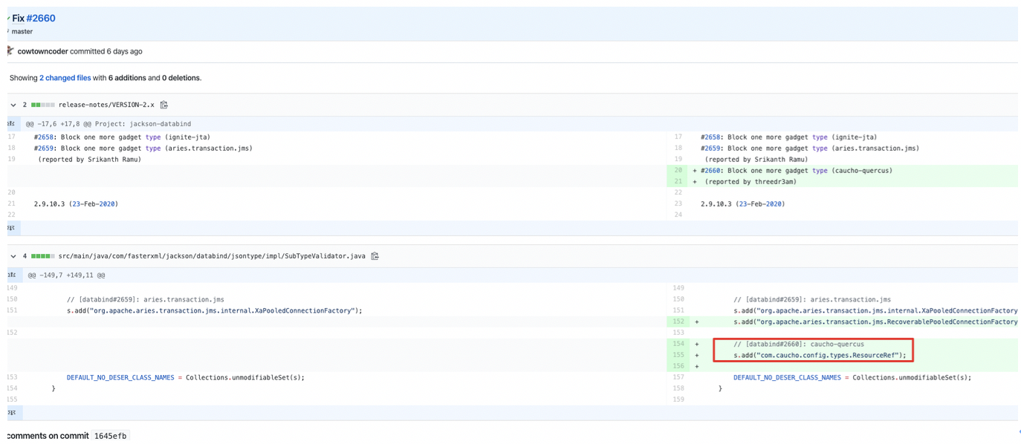Viewport: 1021px width, 444px height.
Task: Click comment '// [databind#2660]: caucho-quercus'
Action: pos(799,345)
